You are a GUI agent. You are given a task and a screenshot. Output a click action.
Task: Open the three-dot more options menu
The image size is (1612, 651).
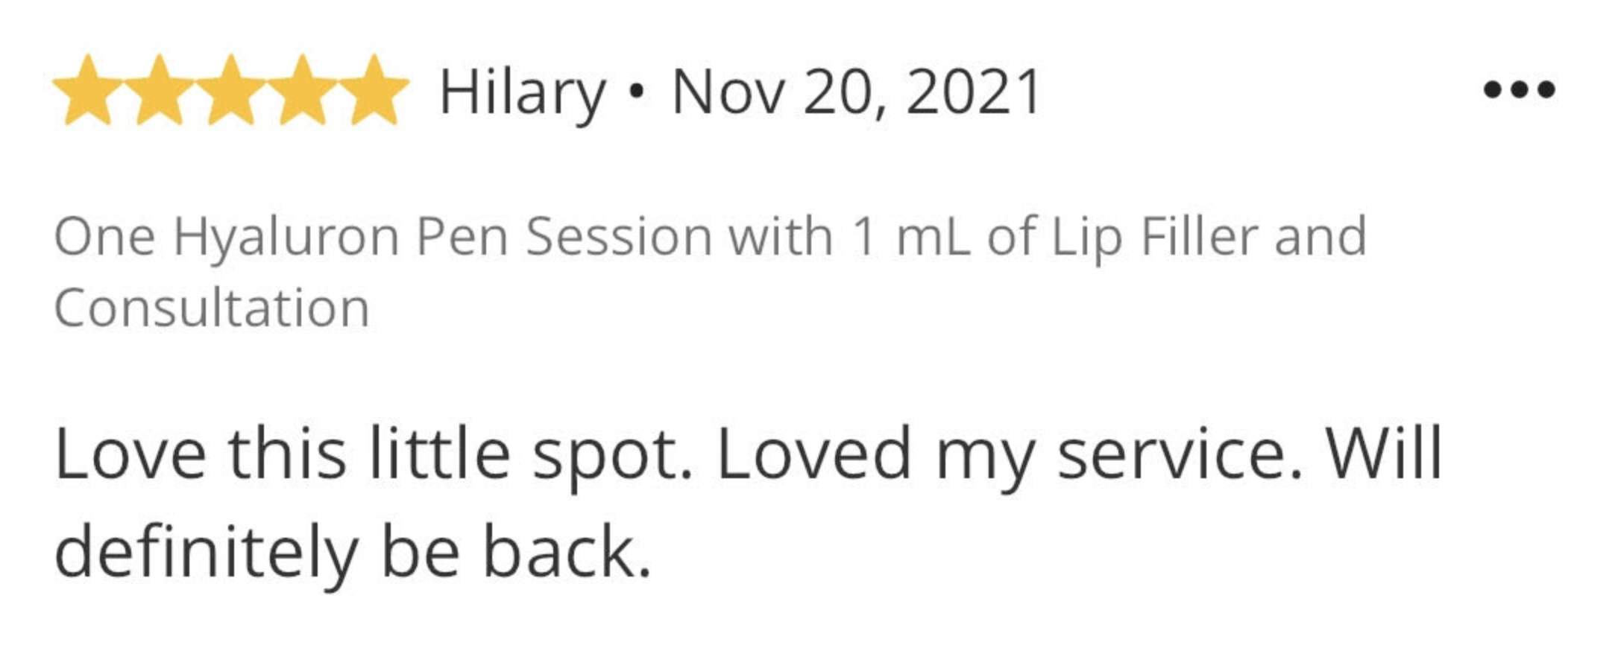click(x=1519, y=89)
